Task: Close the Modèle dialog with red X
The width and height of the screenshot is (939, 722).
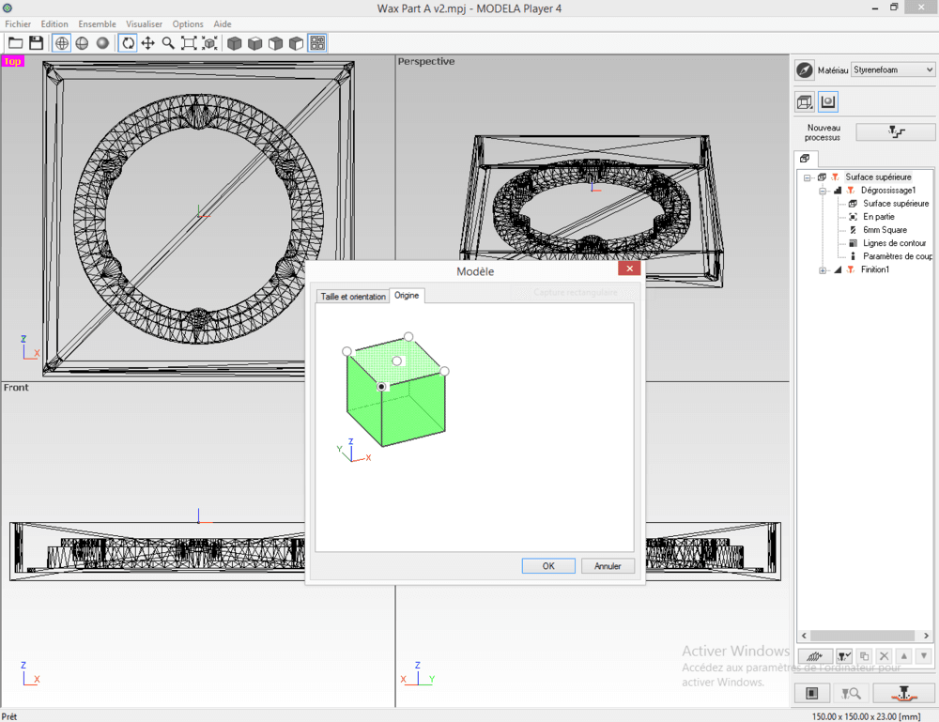Action: [x=629, y=269]
